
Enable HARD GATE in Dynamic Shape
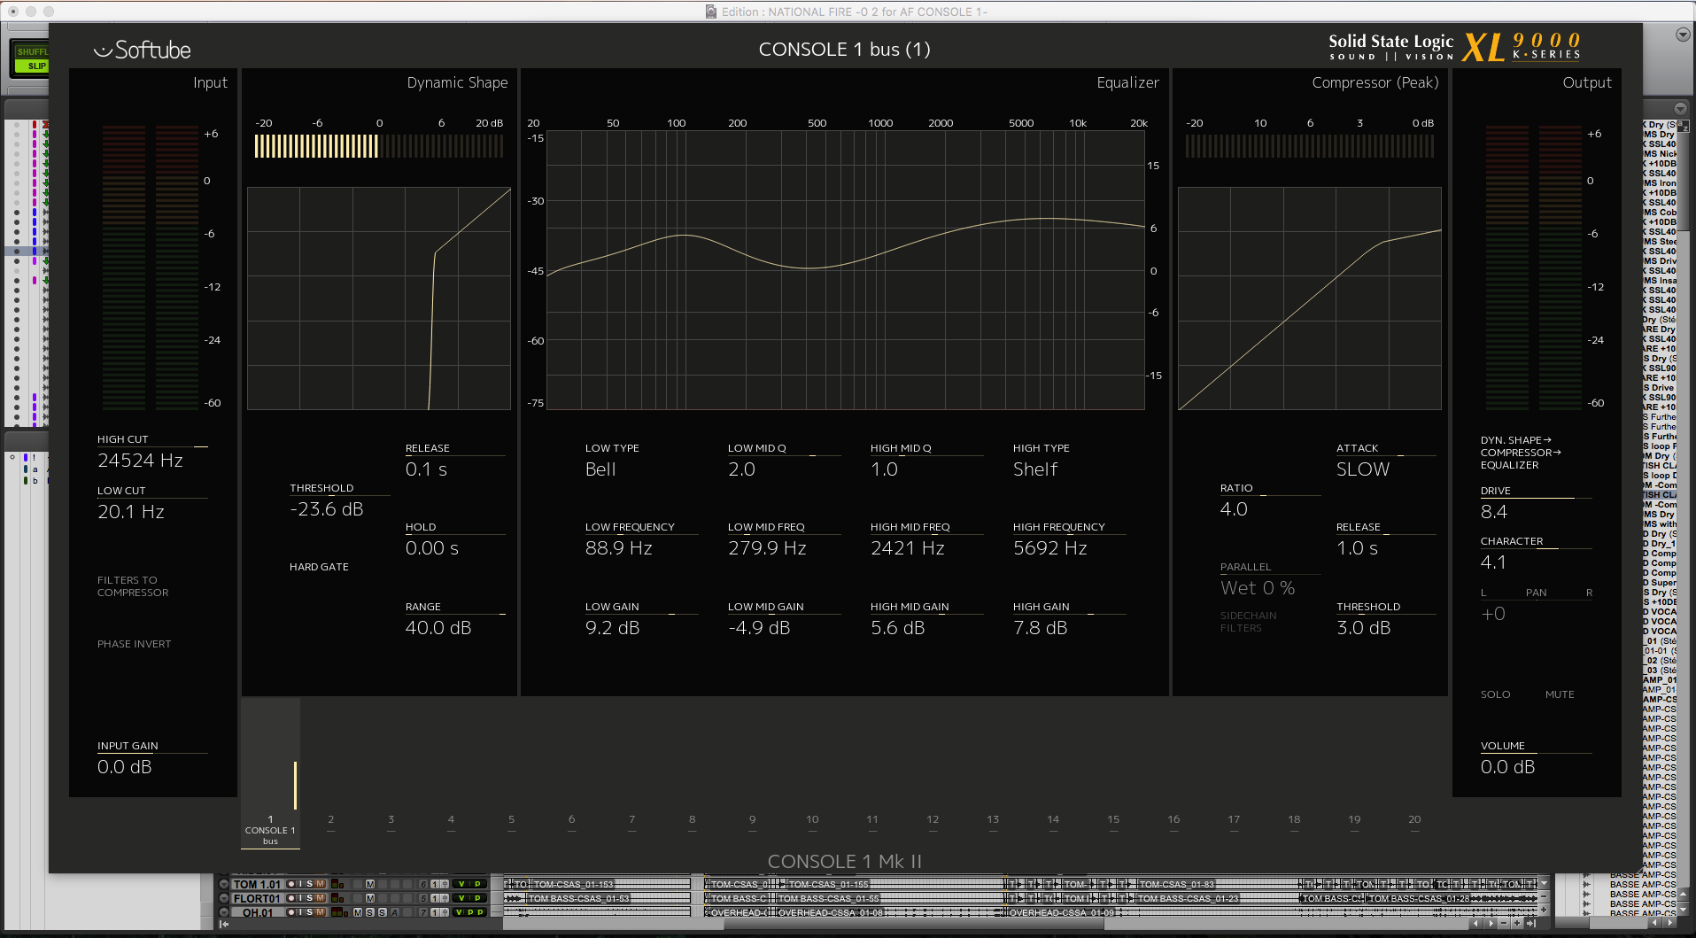tap(319, 566)
